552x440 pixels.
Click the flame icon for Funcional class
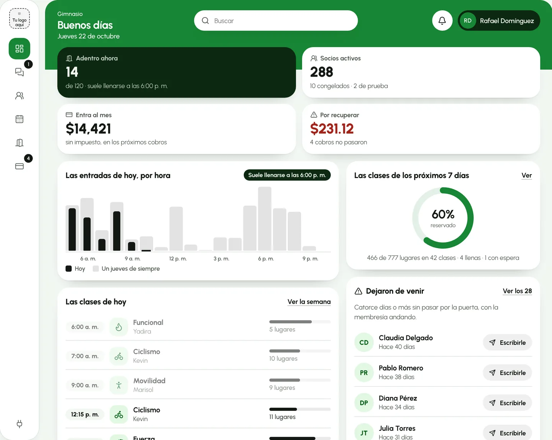(x=119, y=327)
